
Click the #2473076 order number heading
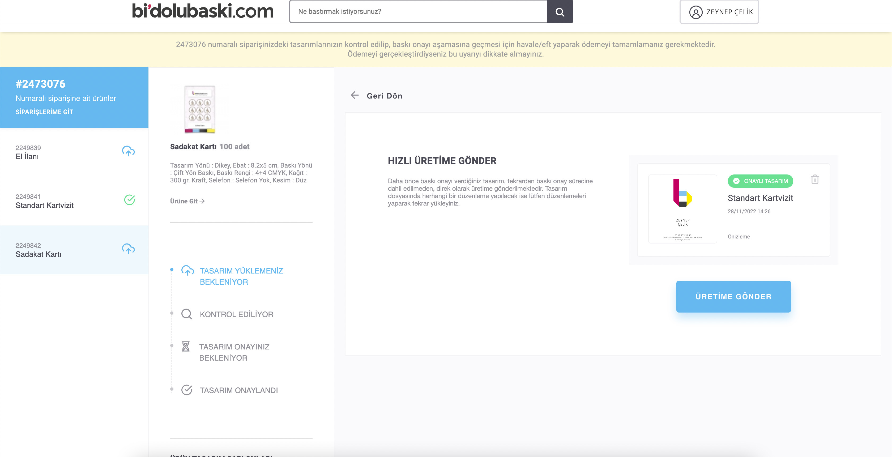(41, 84)
